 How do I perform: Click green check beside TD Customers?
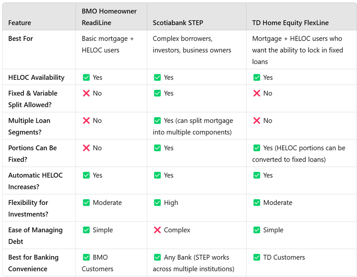pyautogui.click(x=257, y=257)
